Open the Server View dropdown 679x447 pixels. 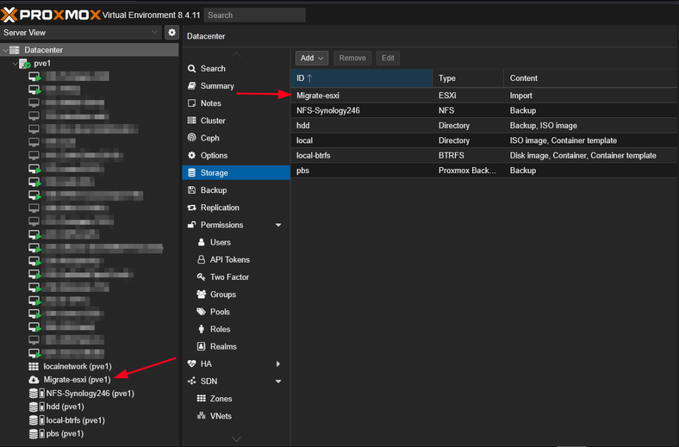(80, 32)
